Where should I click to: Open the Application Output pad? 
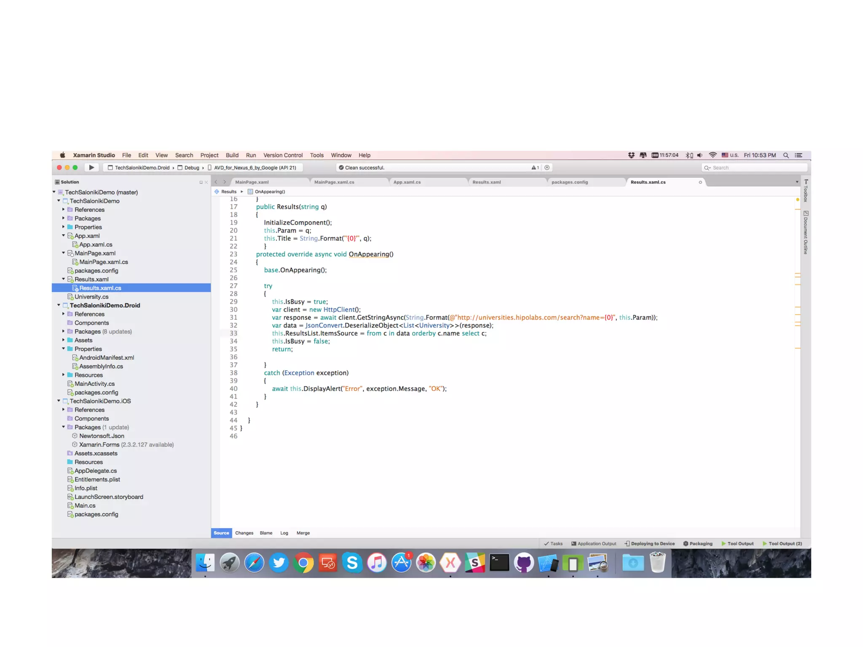(x=593, y=543)
